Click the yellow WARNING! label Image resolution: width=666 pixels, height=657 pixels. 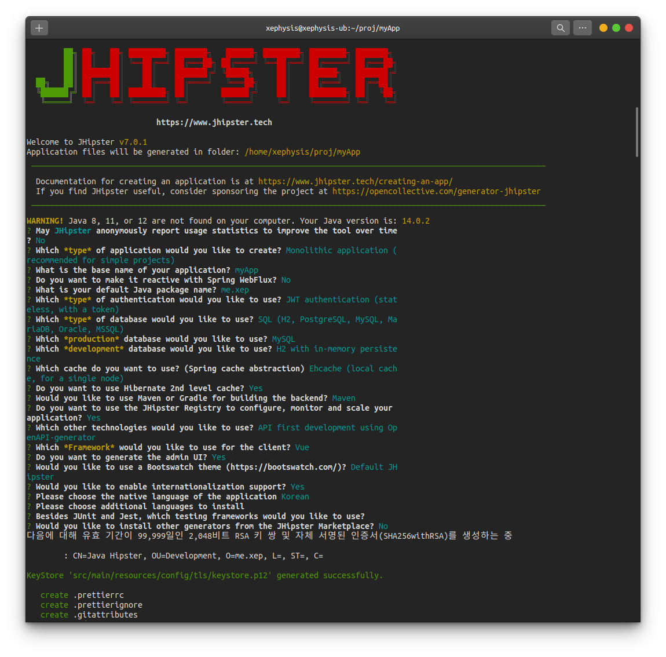coord(45,221)
